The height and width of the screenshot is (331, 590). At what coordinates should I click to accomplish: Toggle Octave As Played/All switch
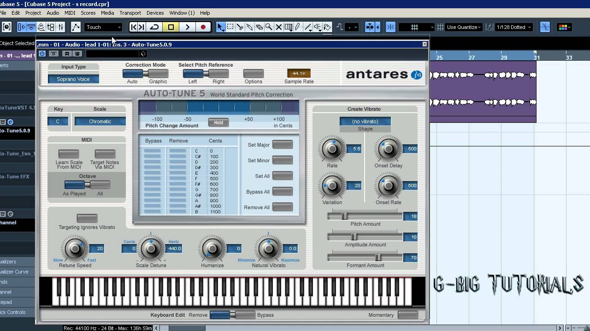point(87,185)
